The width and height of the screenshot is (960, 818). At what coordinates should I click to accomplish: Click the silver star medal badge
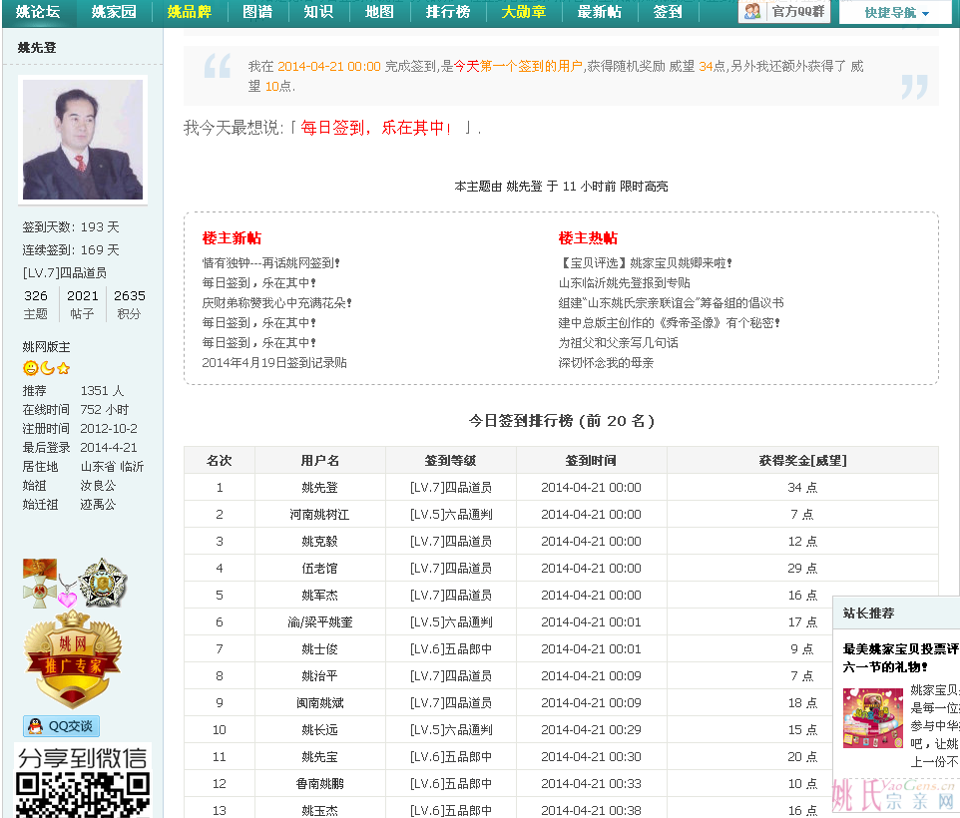103,583
